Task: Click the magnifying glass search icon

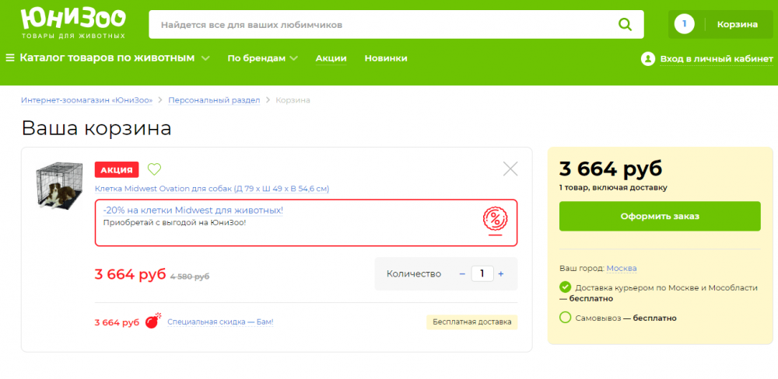Action: pyautogui.click(x=625, y=25)
